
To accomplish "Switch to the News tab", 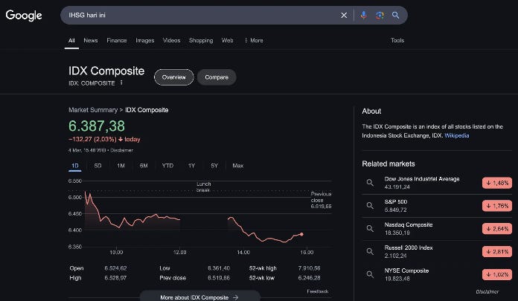I will pyautogui.click(x=91, y=40).
